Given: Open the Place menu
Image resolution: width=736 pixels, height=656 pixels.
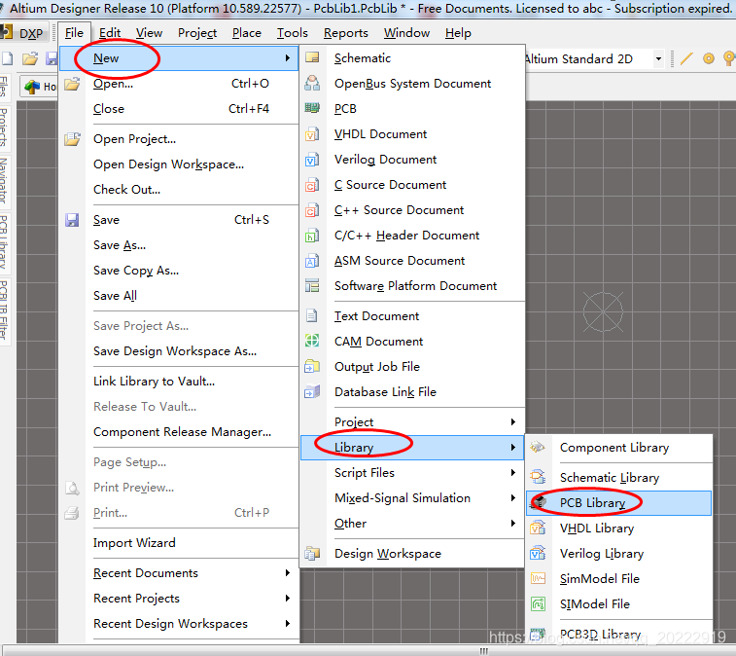Looking at the screenshot, I should point(247,33).
